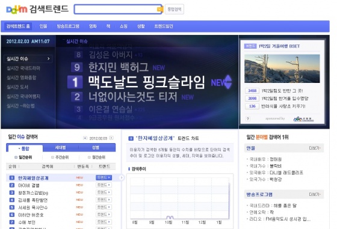The image size is (337, 229).
Task: Expand 더보기 in the 인물 section
Action: (x=315, y=148)
